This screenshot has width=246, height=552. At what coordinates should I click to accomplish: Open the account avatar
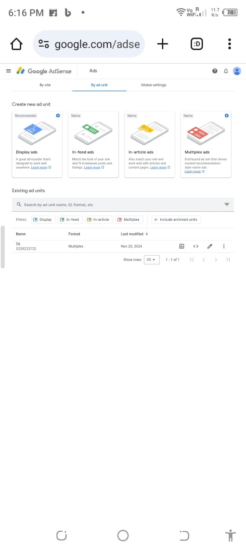tap(237, 71)
